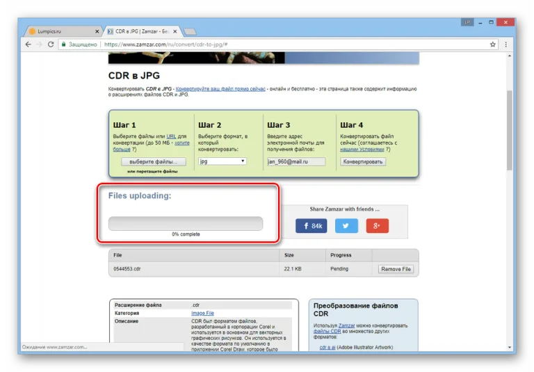Click the scrollbar up arrow

[509, 56]
